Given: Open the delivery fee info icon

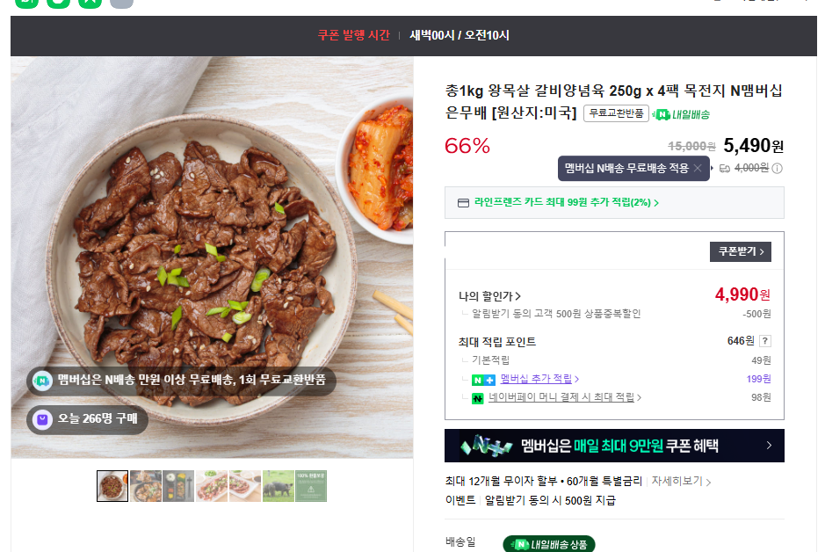Looking at the screenshot, I should (x=778, y=169).
